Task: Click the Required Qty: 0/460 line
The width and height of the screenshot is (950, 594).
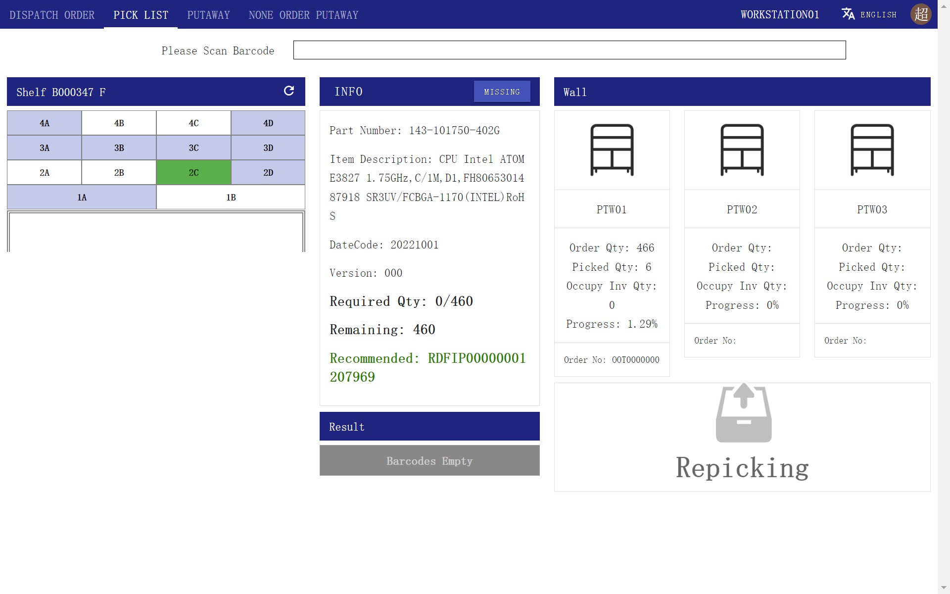Action: pos(401,301)
